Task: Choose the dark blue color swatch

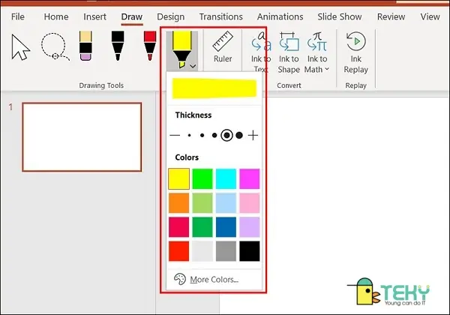Action: 226,227
